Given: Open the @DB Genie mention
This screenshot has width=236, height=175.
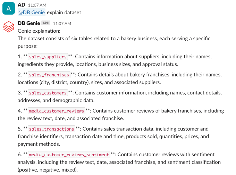Looking at the screenshot, I should 32,12.
